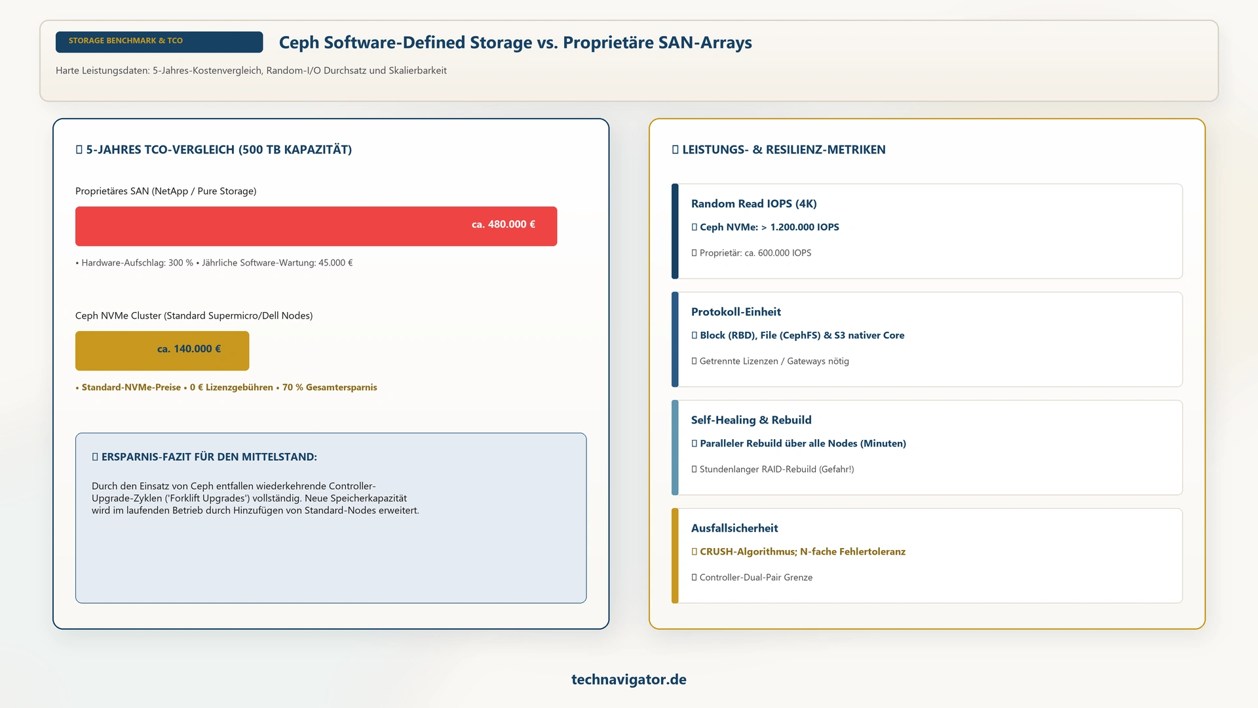Open the technavigator.de footer link
Viewport: 1258px width, 708px height.
[x=629, y=679]
